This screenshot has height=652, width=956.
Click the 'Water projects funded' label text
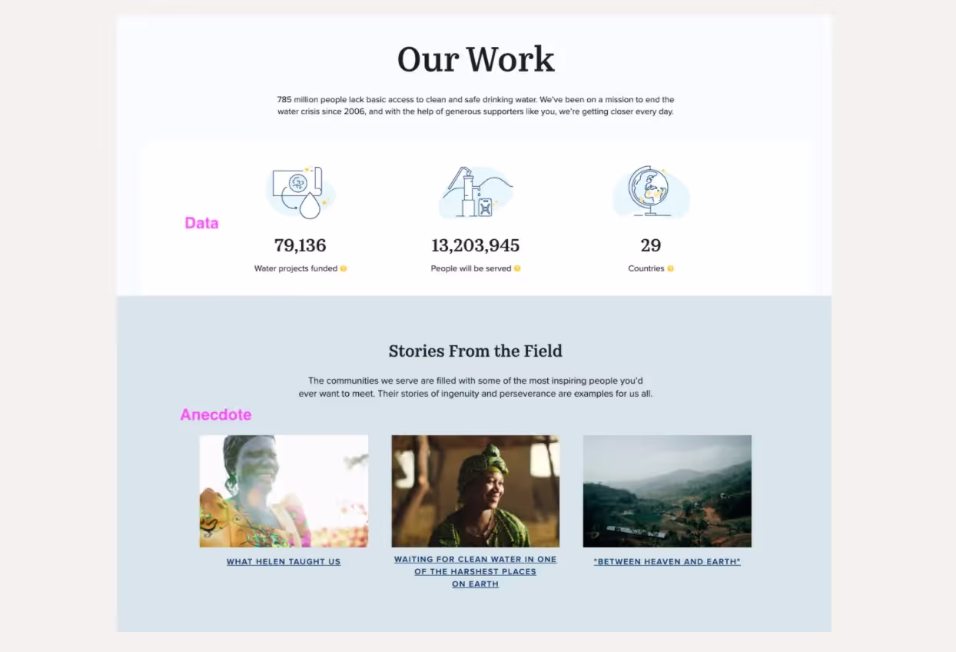click(295, 268)
